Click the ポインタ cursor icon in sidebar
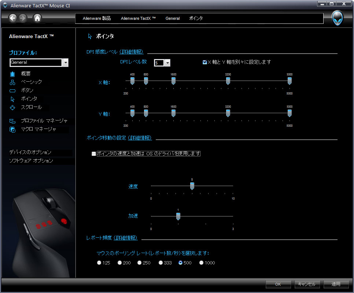The height and width of the screenshot is (293, 354). (x=12, y=99)
